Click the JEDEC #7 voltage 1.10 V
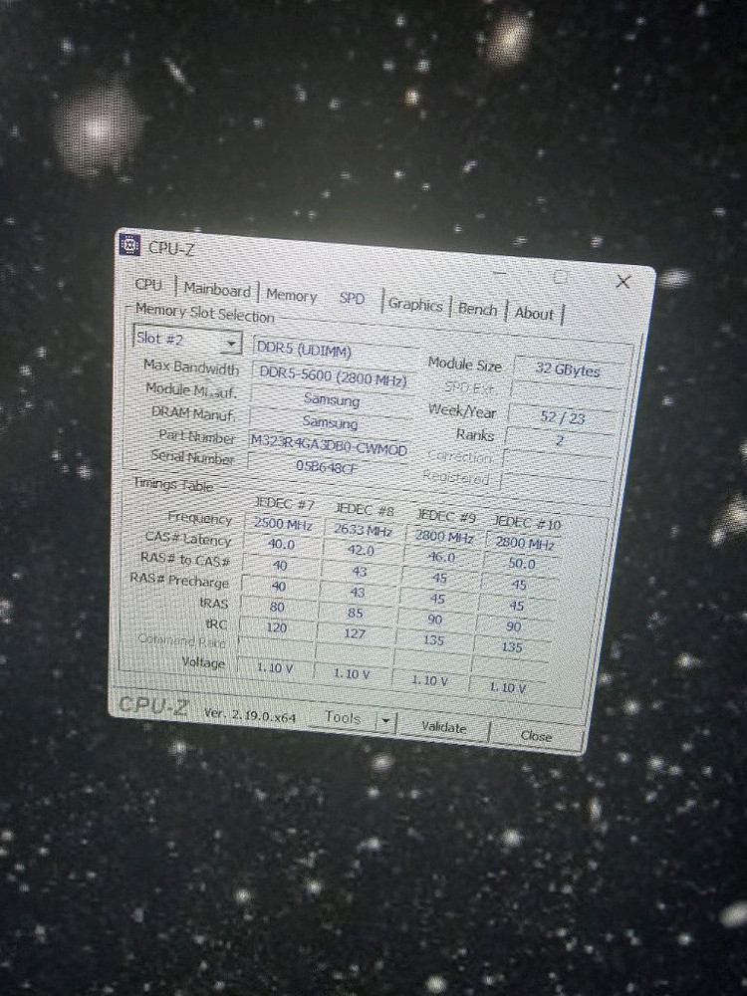The image size is (747, 996). [x=274, y=668]
